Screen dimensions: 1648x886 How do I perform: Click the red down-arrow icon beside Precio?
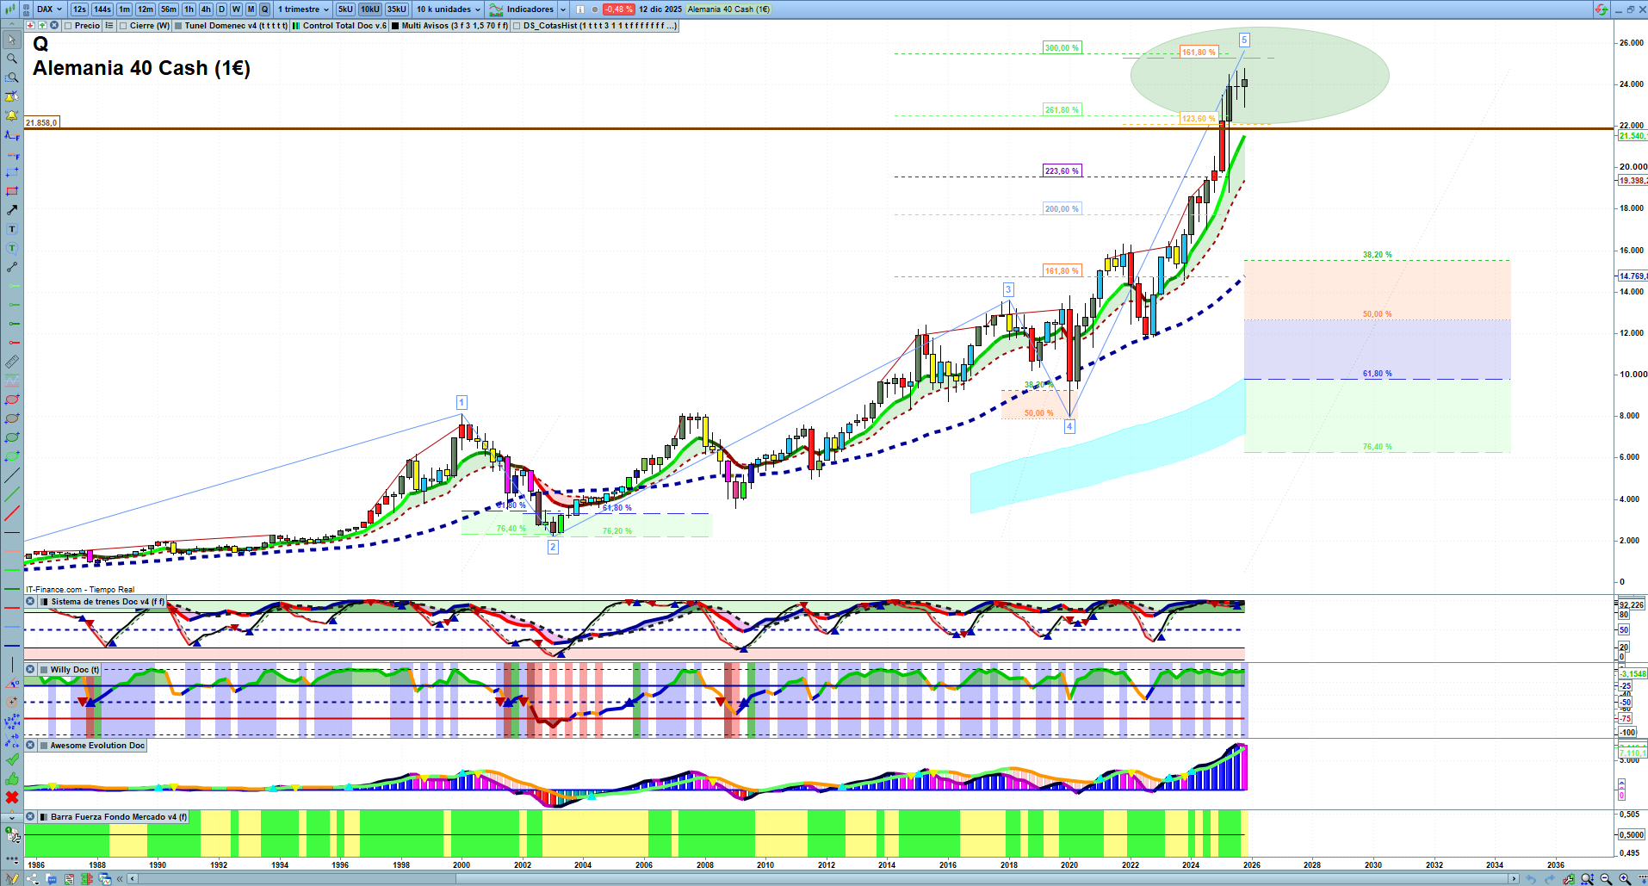pyautogui.click(x=30, y=26)
